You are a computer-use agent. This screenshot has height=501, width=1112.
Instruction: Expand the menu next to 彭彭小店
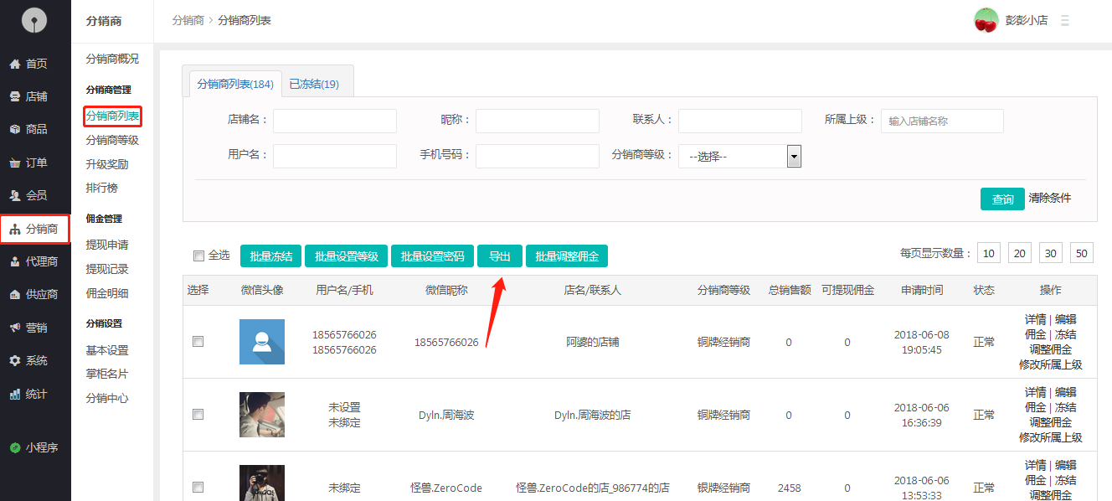(1065, 20)
